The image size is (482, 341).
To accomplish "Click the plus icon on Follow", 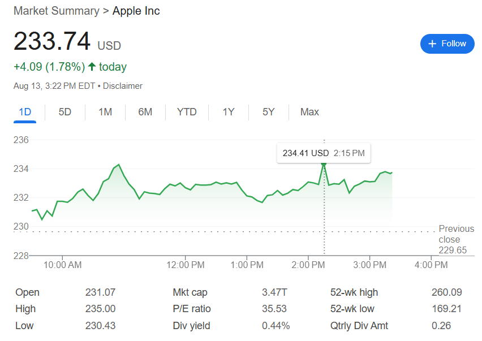I will click(432, 44).
